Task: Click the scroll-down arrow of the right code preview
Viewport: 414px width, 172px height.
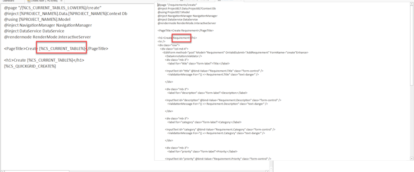Action: [411, 158]
